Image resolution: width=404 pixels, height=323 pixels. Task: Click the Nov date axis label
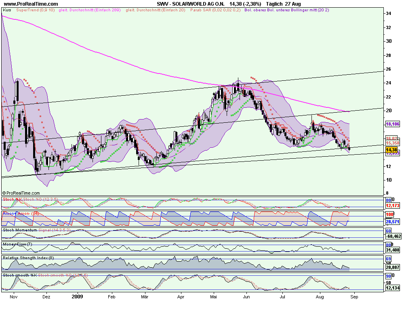click(x=13, y=297)
